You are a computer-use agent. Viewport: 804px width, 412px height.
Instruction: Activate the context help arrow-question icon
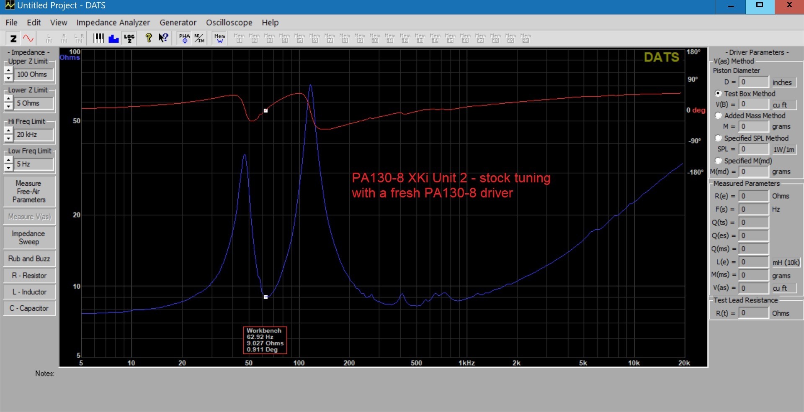[163, 38]
